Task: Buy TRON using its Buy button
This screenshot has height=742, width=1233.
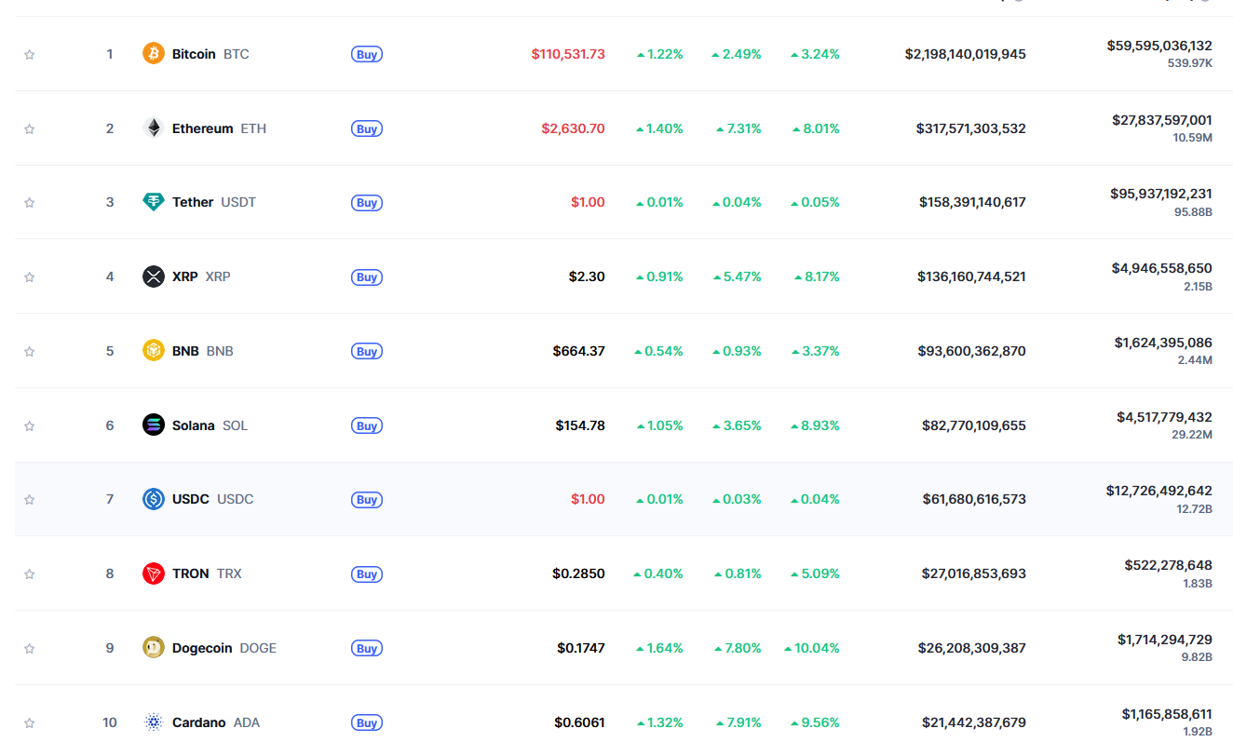Action: [367, 573]
